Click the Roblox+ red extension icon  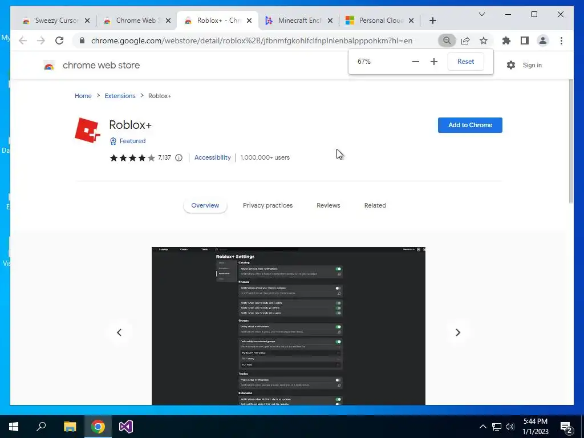pos(87,131)
